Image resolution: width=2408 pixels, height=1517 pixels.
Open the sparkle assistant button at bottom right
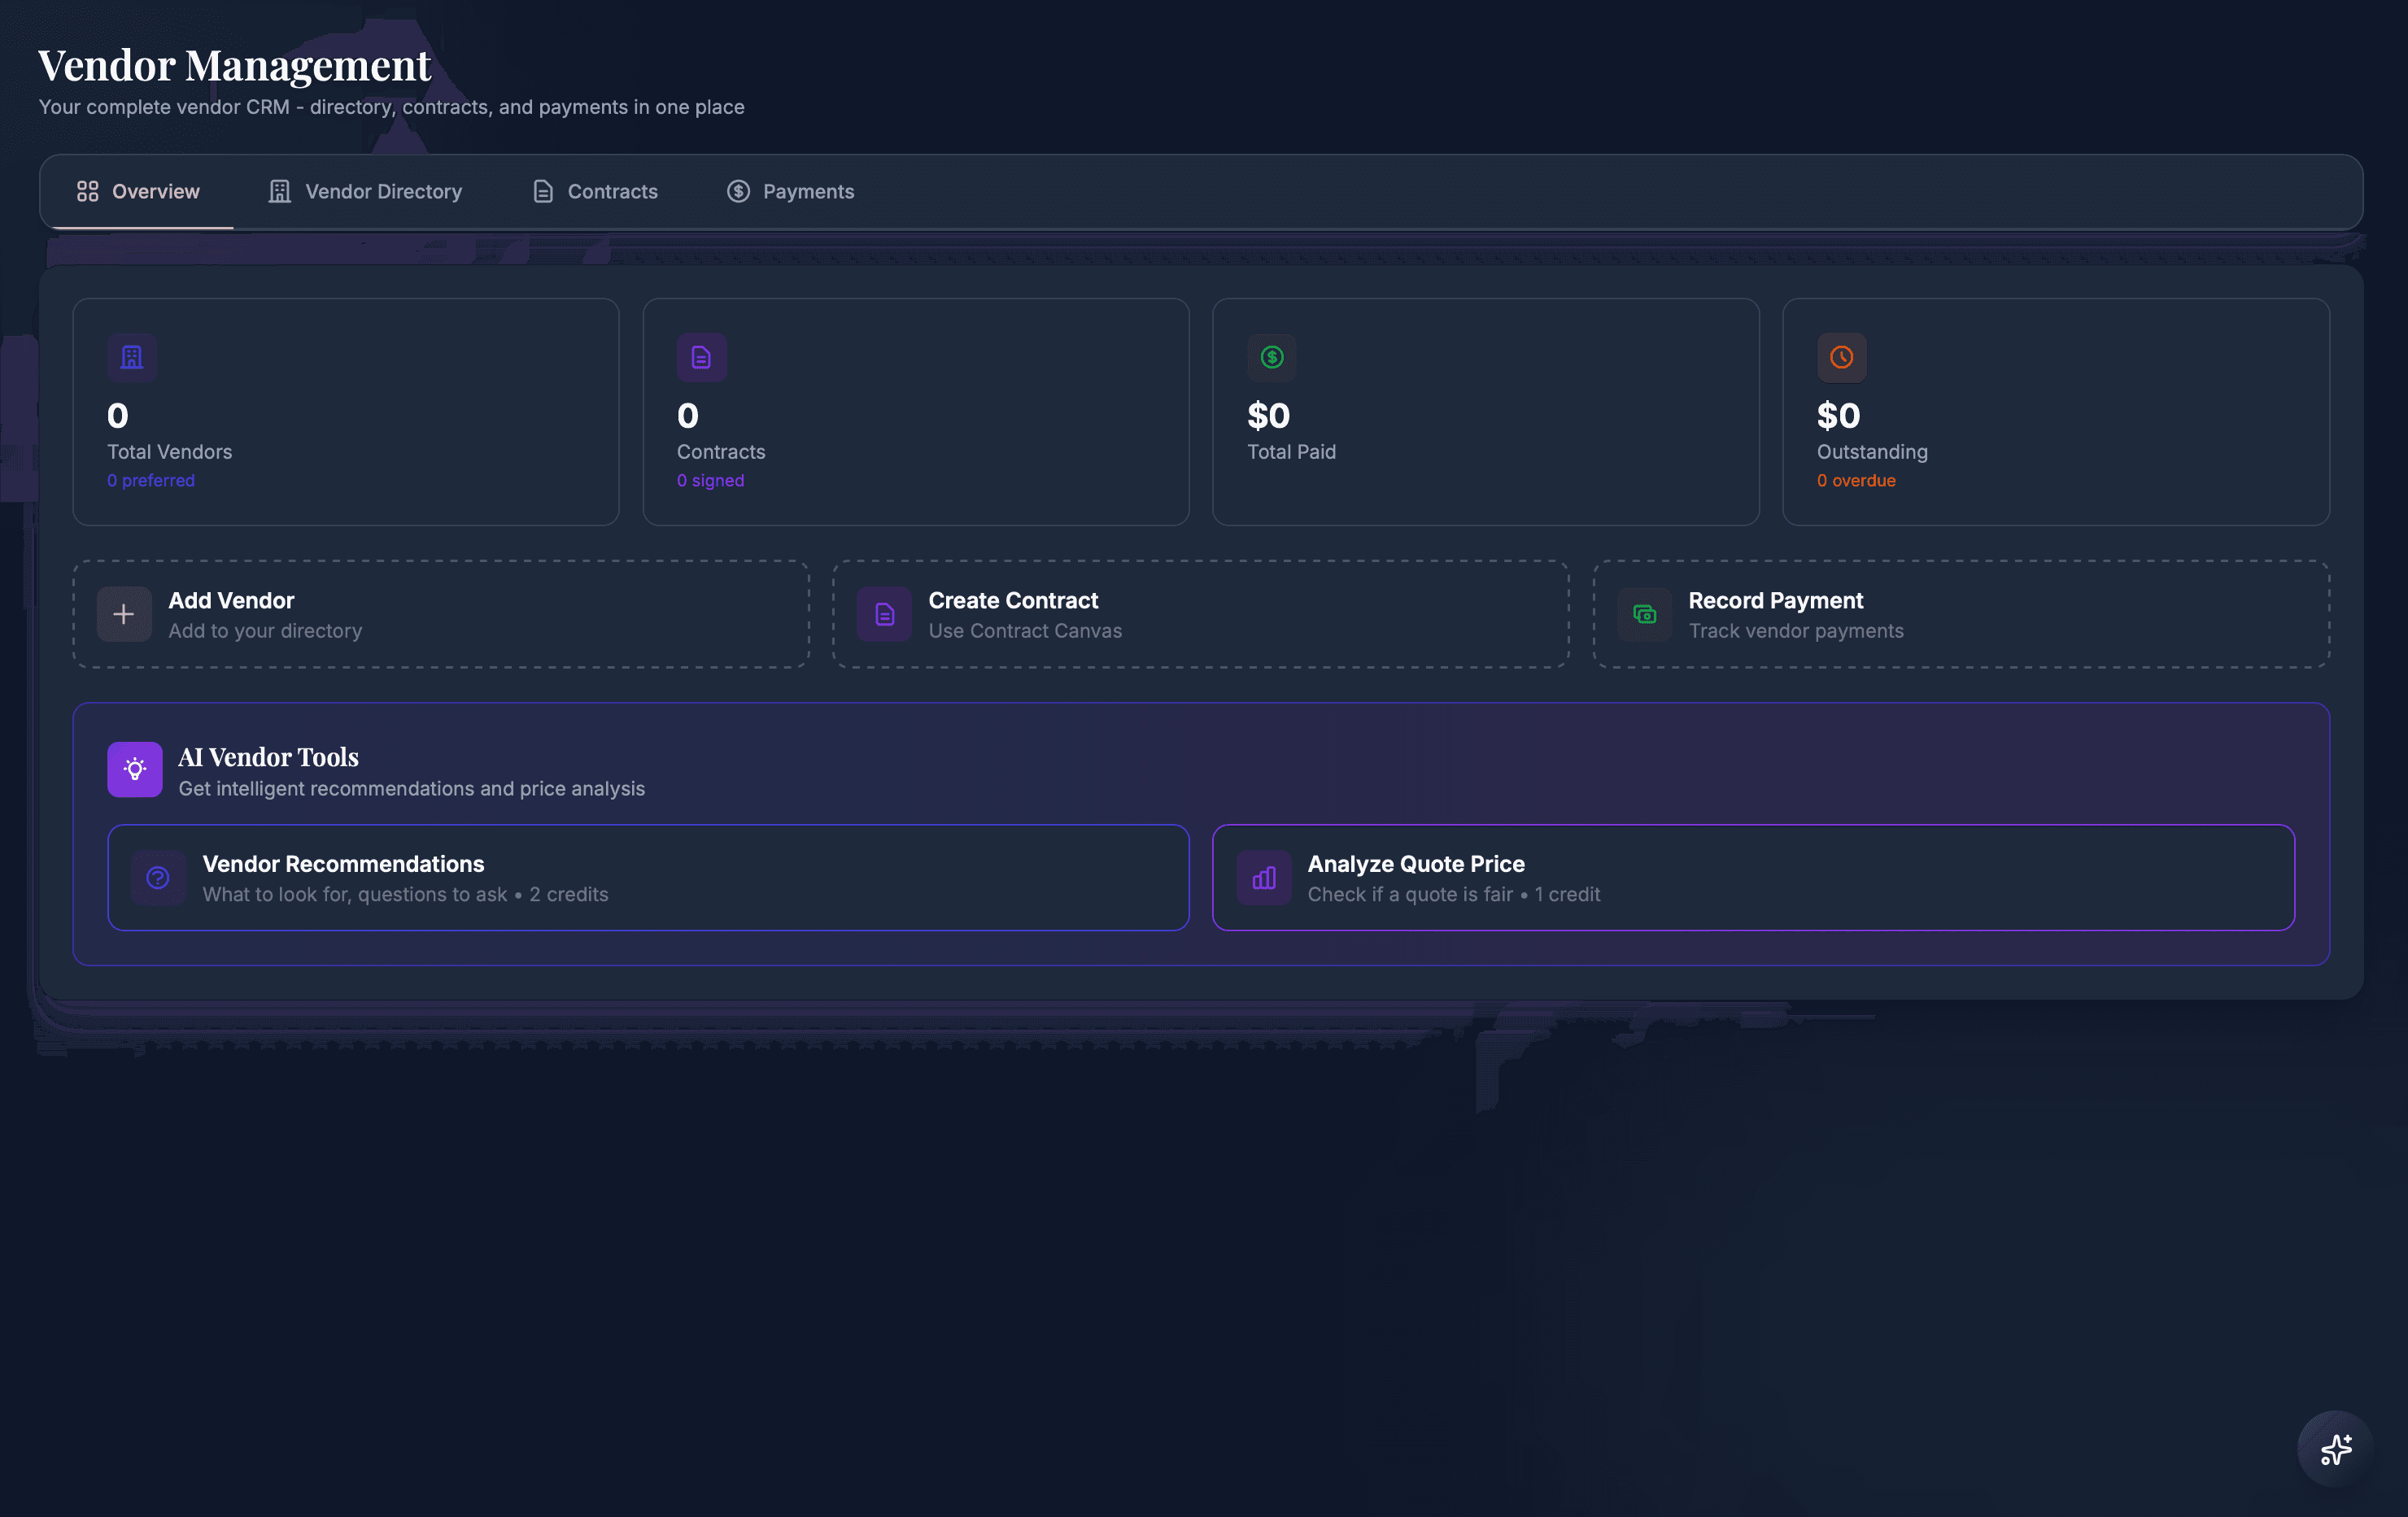point(2337,1448)
